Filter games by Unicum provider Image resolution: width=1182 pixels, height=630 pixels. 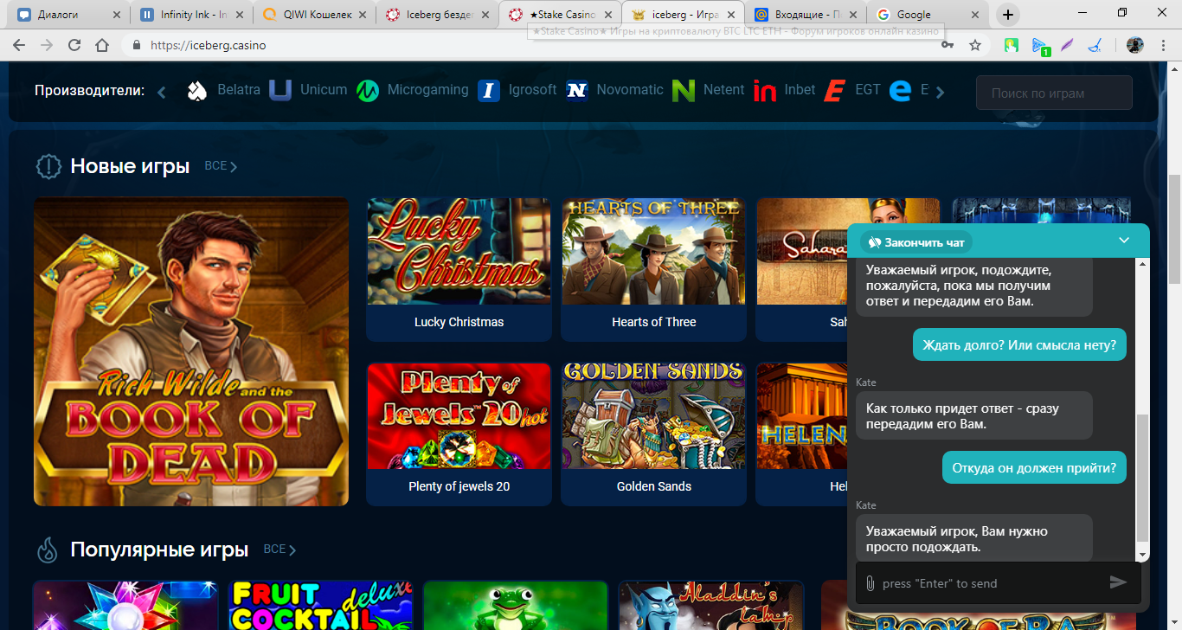pyautogui.click(x=308, y=90)
